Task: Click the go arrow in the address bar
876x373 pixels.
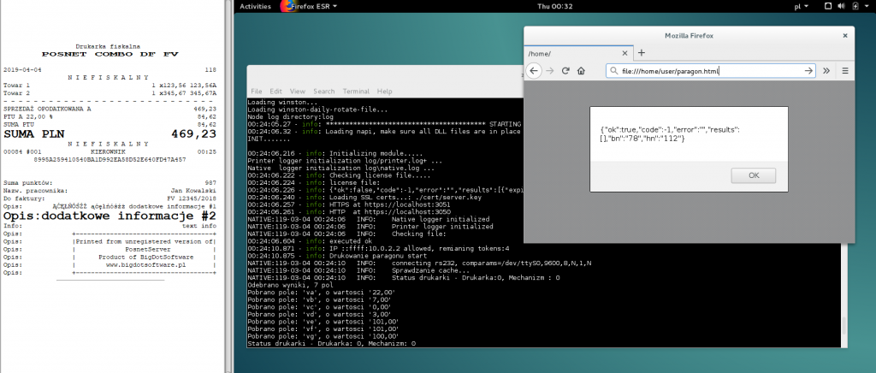Action: pos(808,71)
